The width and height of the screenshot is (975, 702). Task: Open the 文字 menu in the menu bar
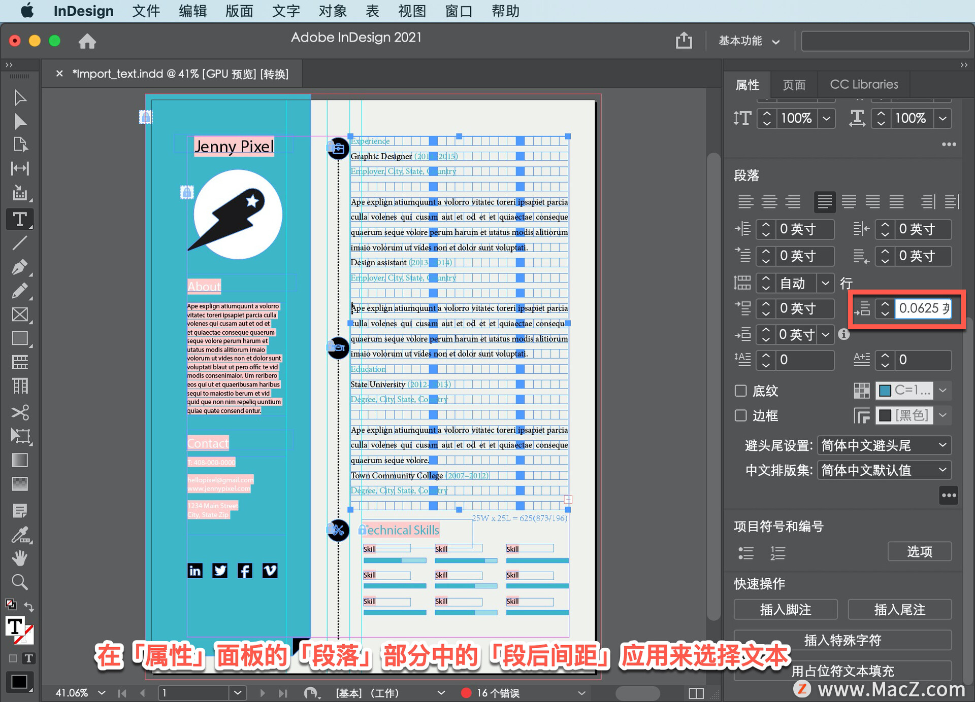coord(285,11)
